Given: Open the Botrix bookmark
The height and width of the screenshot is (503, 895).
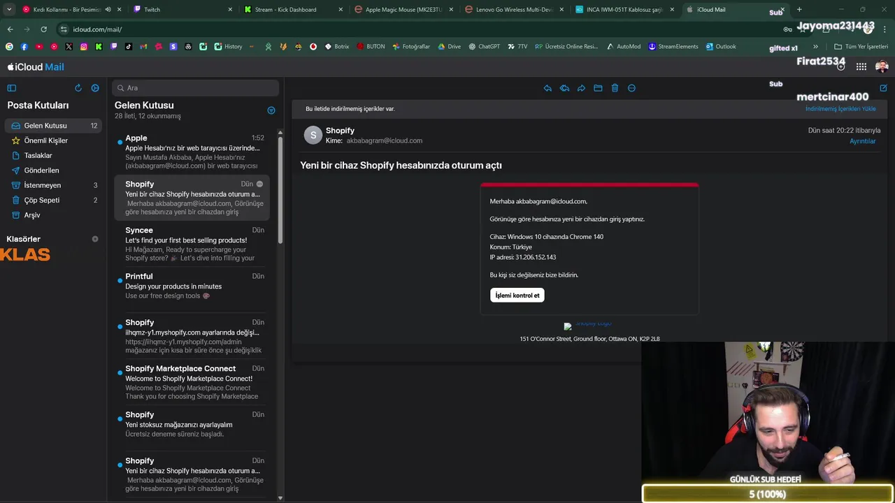Looking at the screenshot, I should click(x=336, y=46).
